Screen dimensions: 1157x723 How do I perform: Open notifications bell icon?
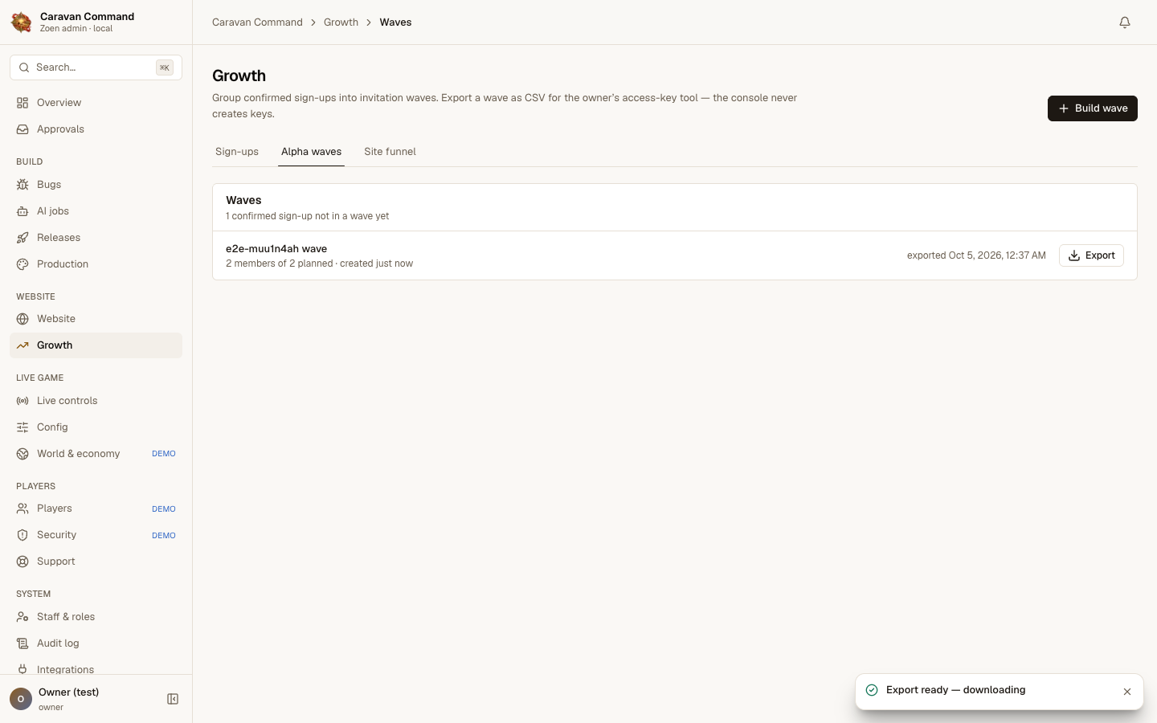point(1125,22)
